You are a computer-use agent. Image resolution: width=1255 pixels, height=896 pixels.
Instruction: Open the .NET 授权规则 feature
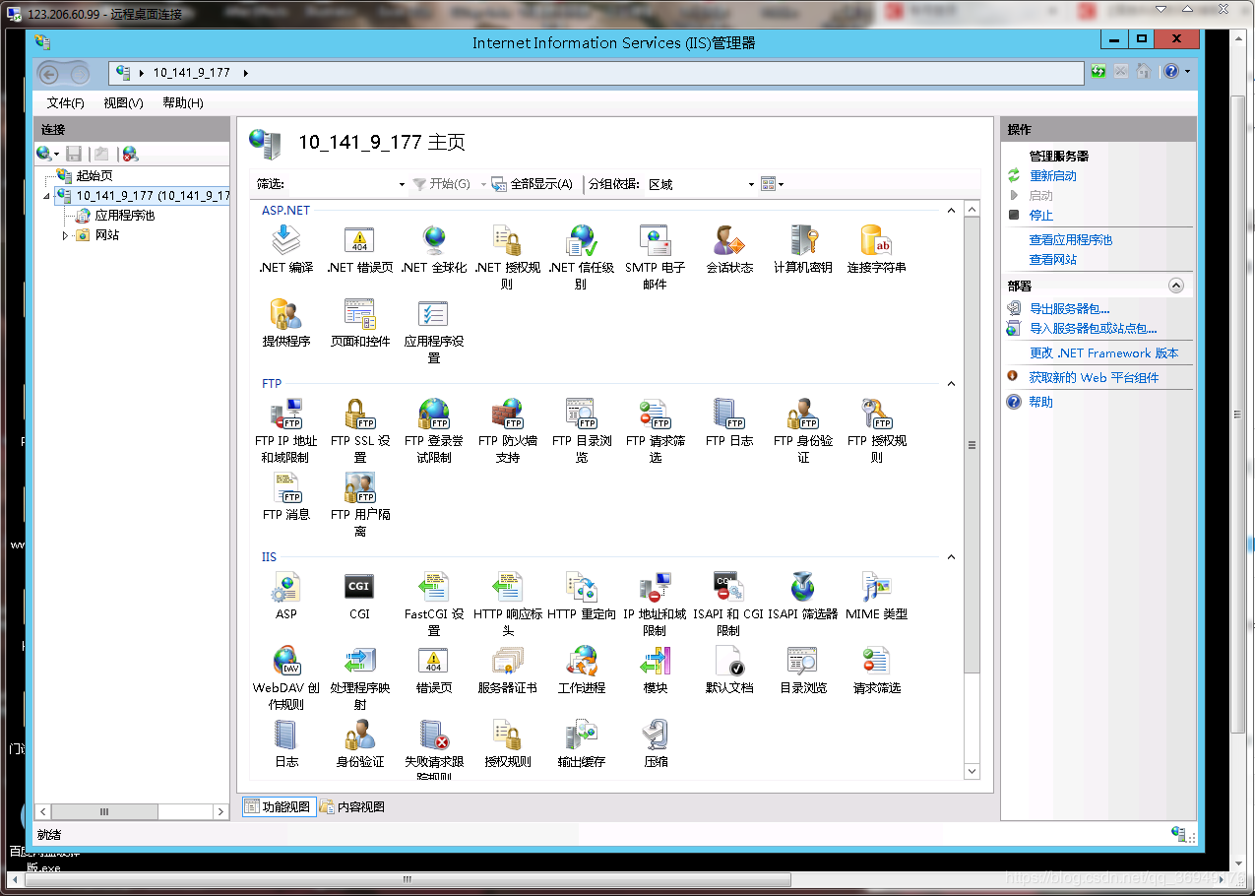[x=507, y=257]
